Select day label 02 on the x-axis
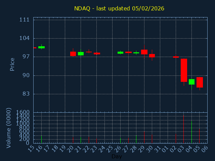 (x=173, y=149)
